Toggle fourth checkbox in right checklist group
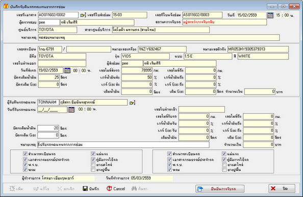The image size is (303, 197). click(x=169, y=170)
